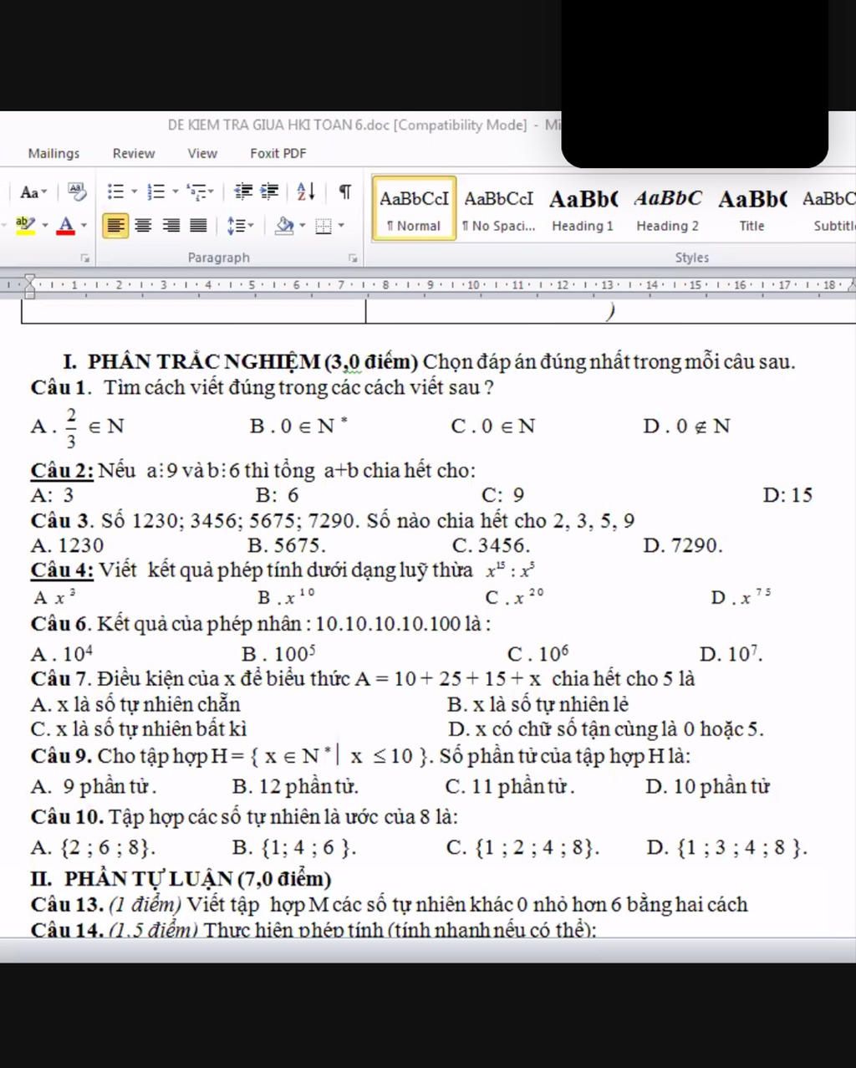
Task: Apply red font color
Action: (65, 225)
